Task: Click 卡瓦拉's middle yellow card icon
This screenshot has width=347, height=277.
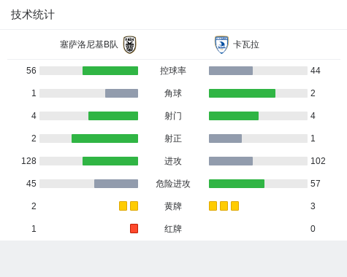Action: point(224,206)
